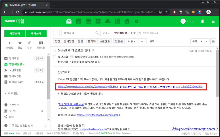Open the 상세 search dropdown

point(106,33)
